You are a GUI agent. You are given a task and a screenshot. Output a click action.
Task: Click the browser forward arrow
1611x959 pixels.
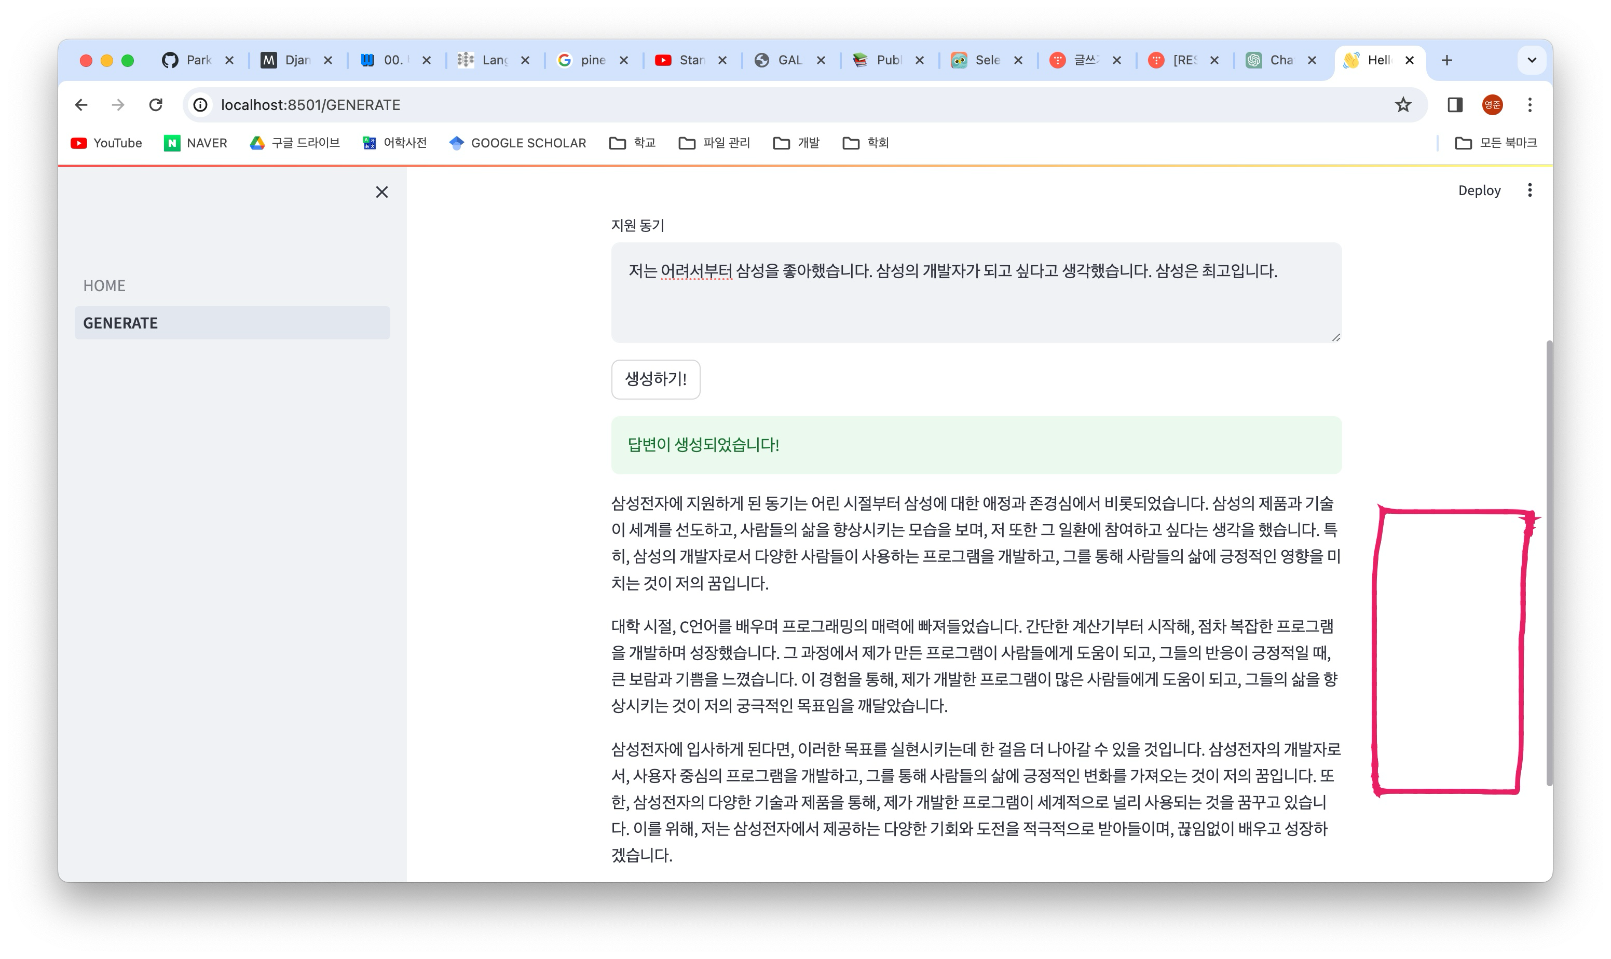click(118, 105)
